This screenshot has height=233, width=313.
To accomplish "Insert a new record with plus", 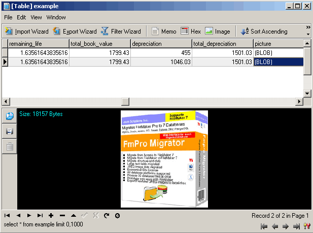I will pyautogui.click(x=51, y=215).
